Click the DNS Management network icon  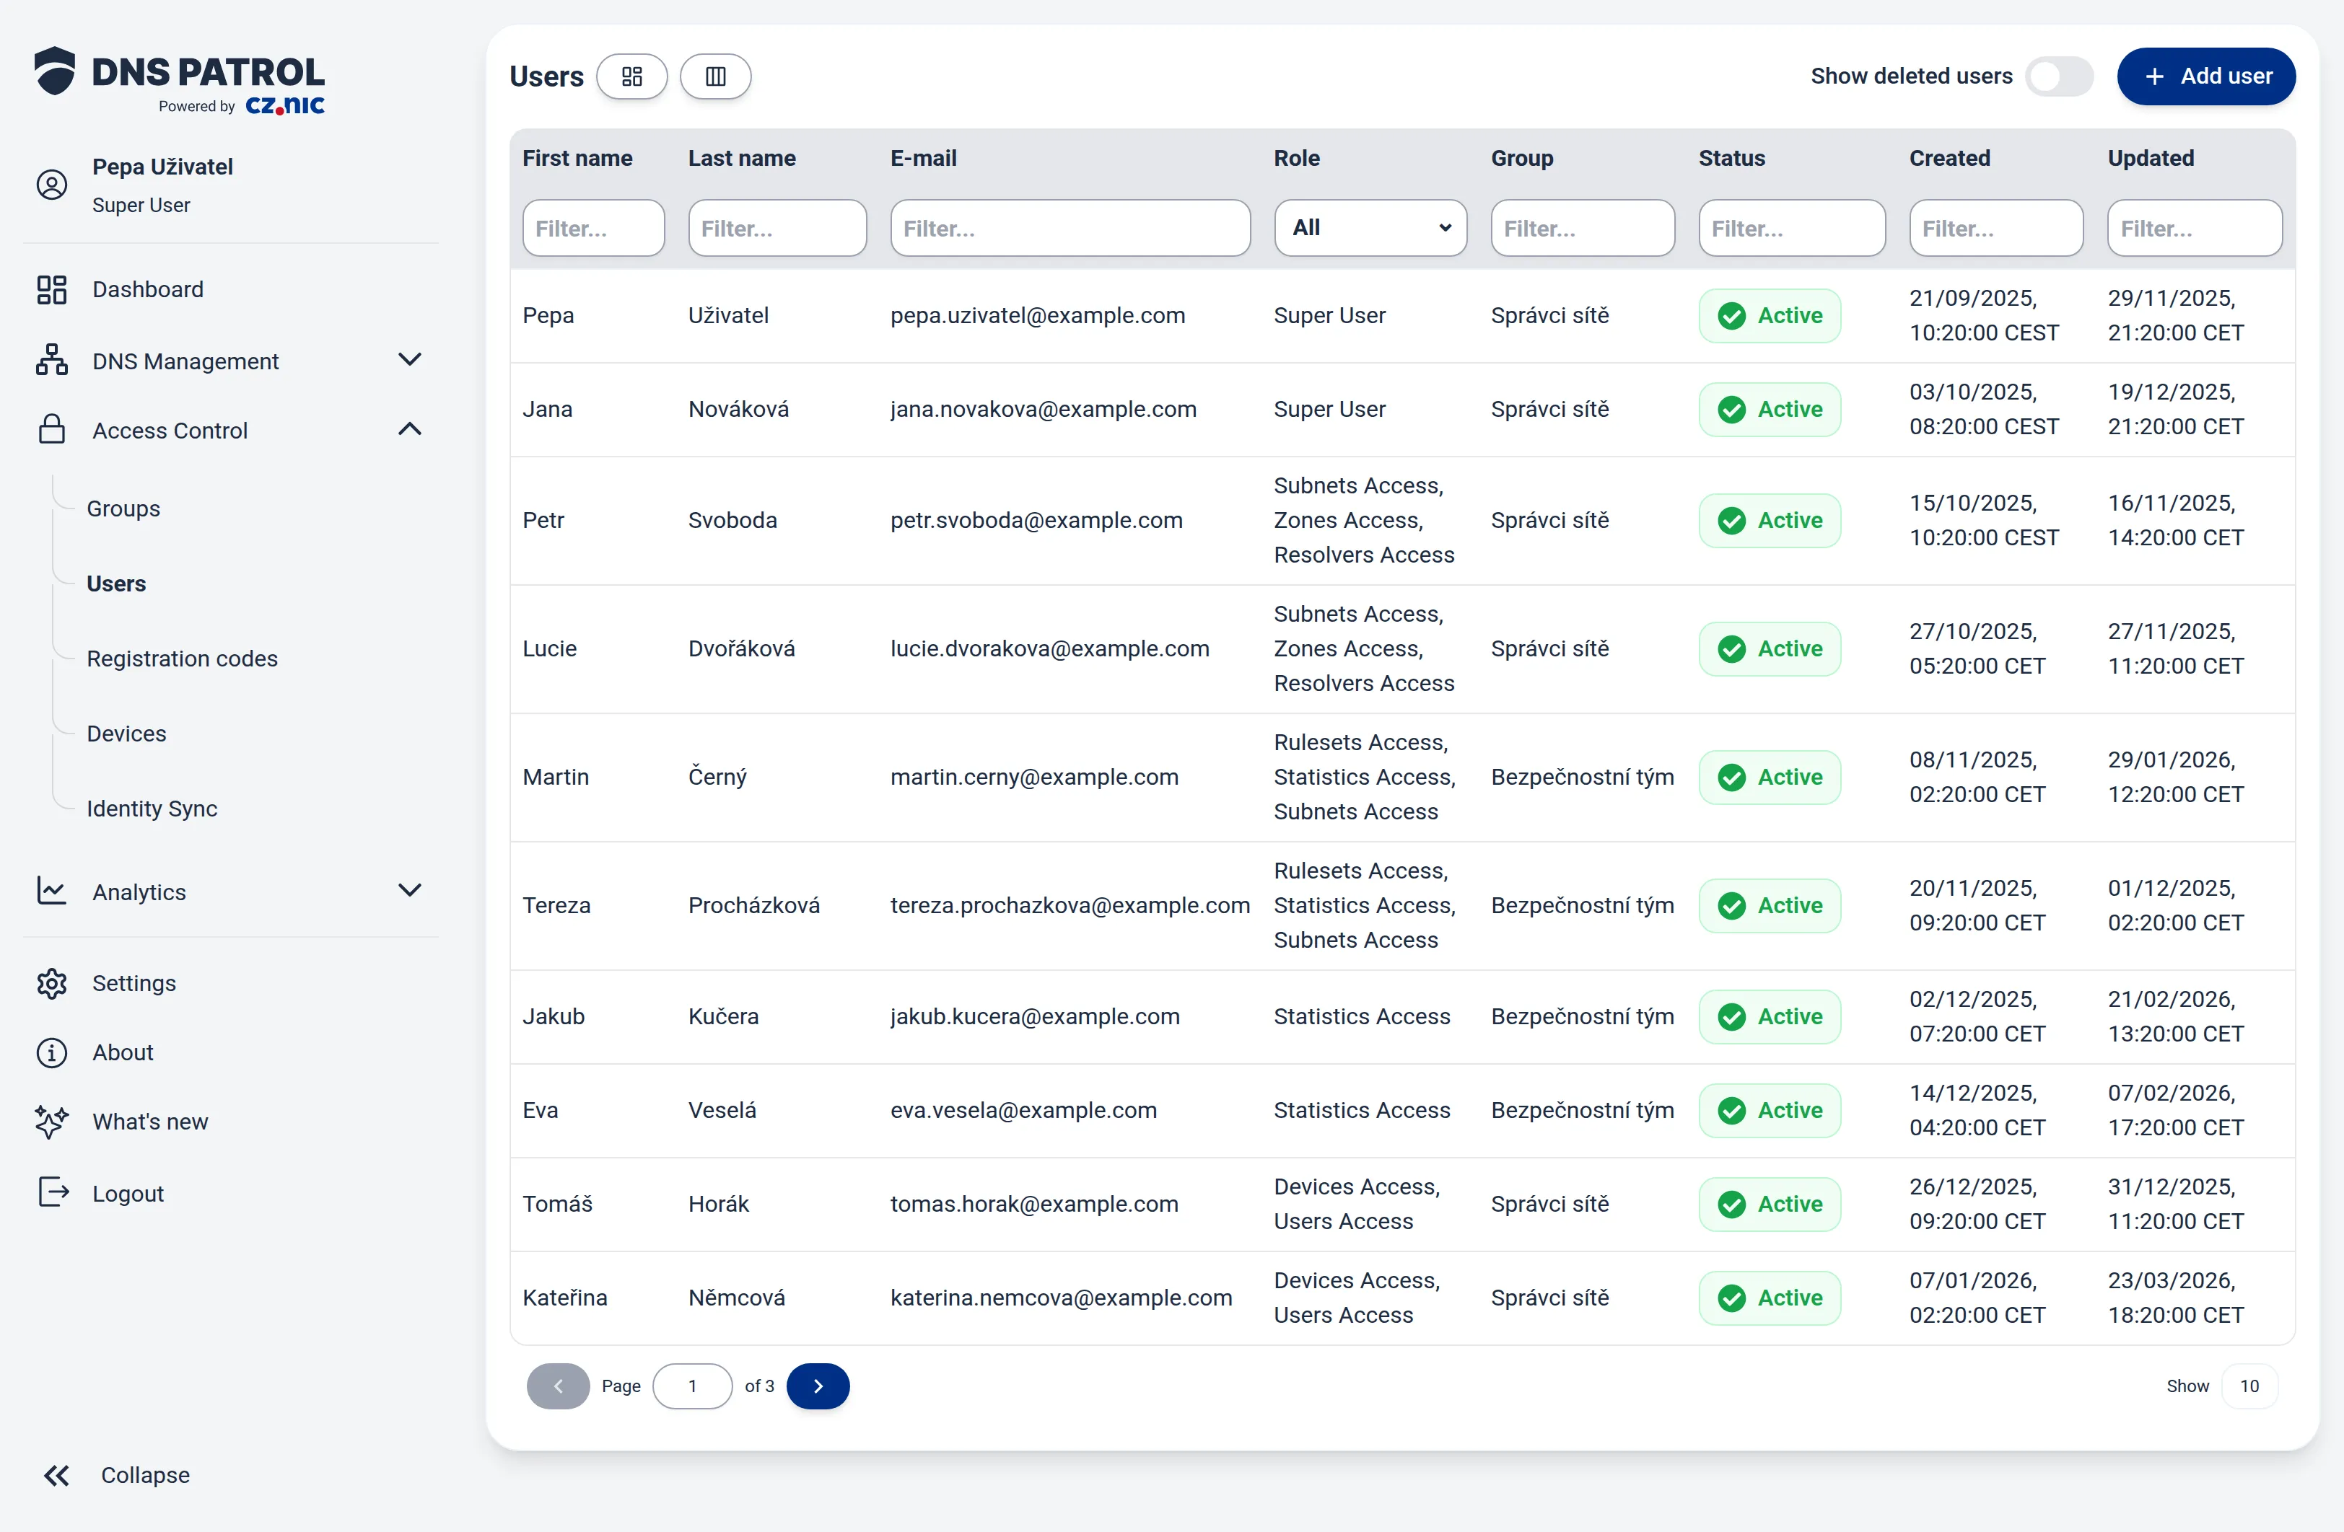click(x=51, y=361)
